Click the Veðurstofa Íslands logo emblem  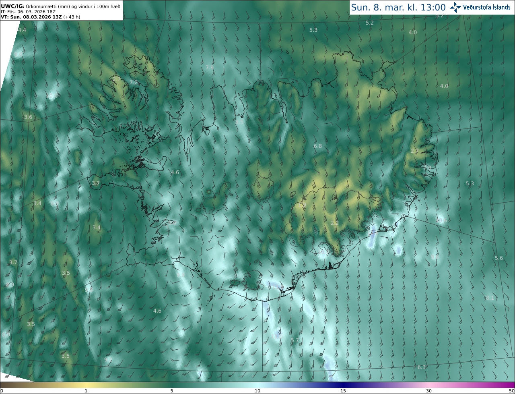click(x=455, y=7)
